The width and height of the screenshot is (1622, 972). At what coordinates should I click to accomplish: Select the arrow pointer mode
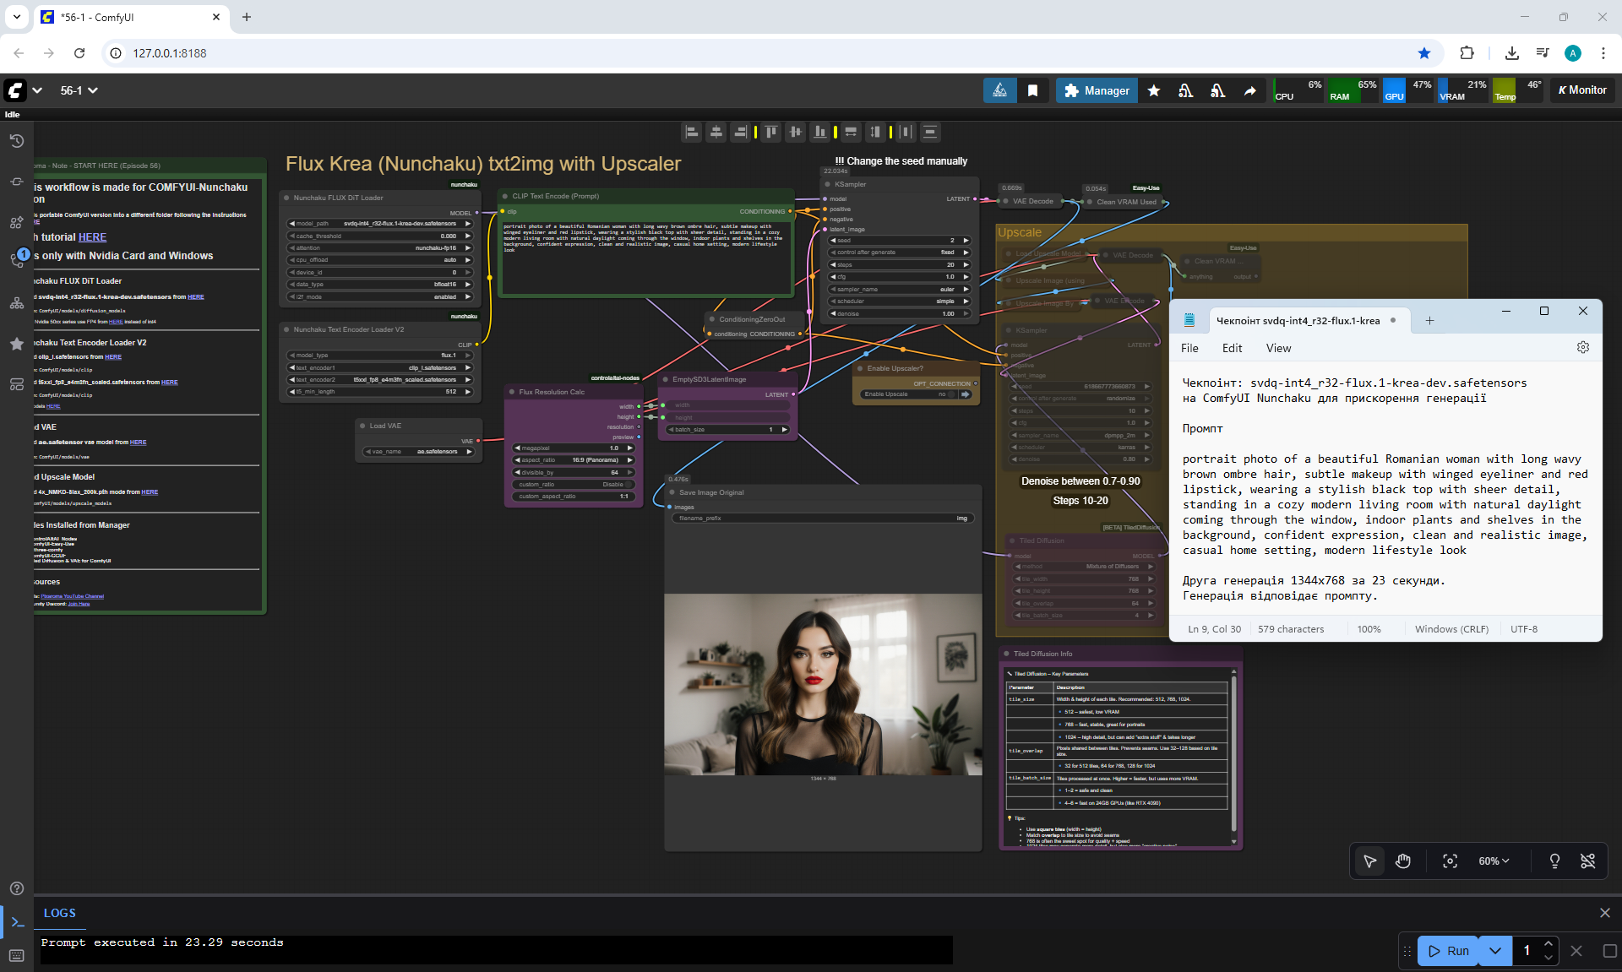click(1369, 861)
